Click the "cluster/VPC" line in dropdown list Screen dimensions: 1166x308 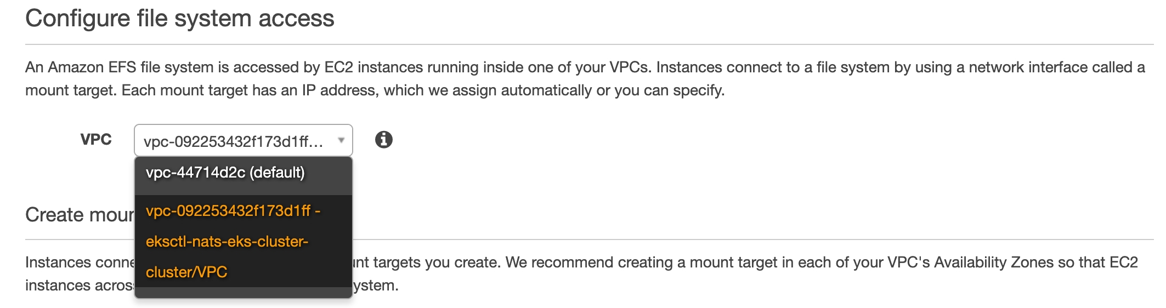point(186,272)
